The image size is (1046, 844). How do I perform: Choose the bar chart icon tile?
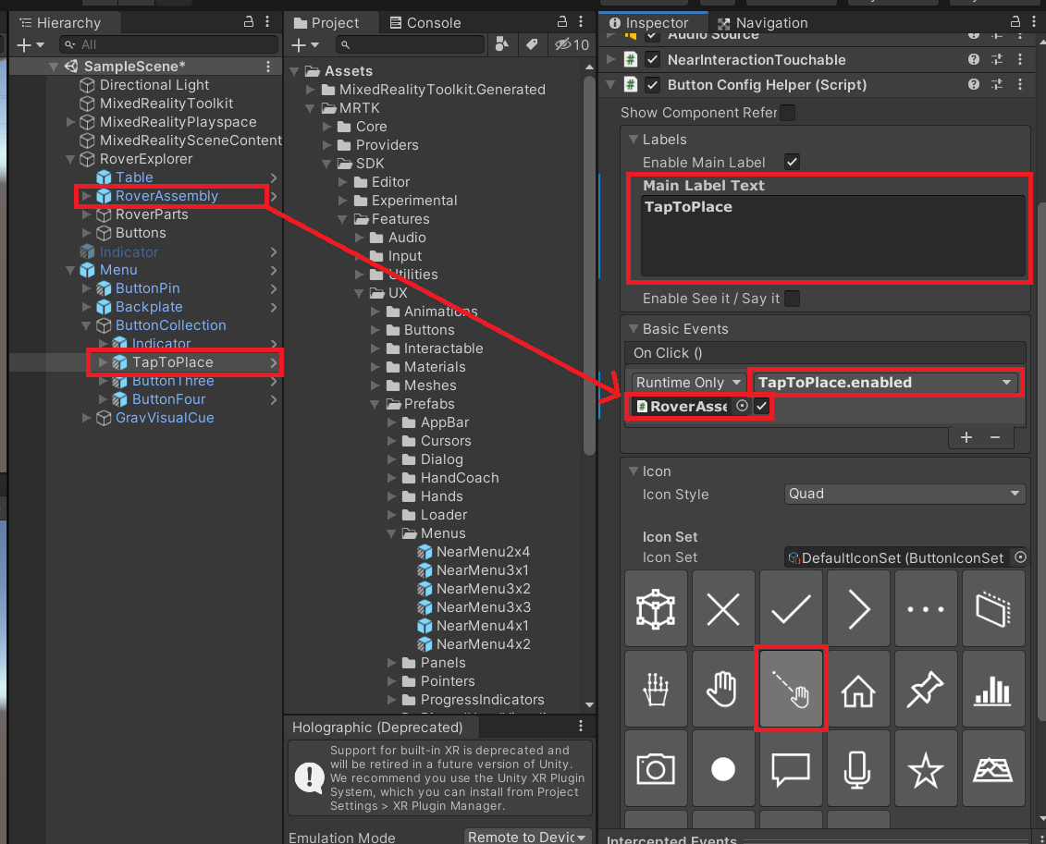coord(993,689)
